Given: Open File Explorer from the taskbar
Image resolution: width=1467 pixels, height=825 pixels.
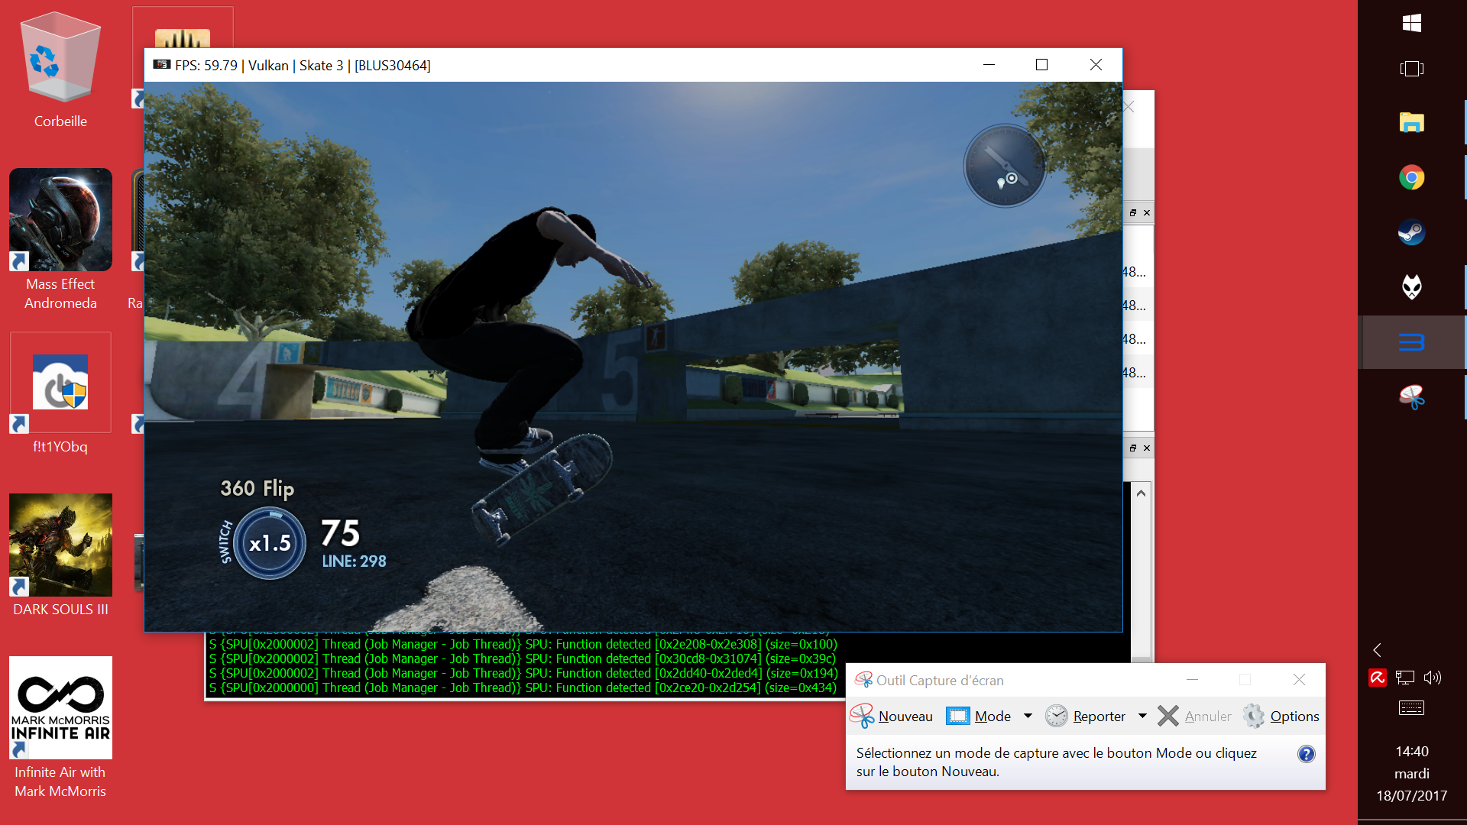Looking at the screenshot, I should [x=1411, y=122].
